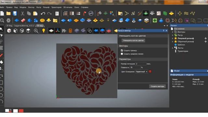
Task: Open the view tabs dropdown arrow
Action: coord(164,26)
